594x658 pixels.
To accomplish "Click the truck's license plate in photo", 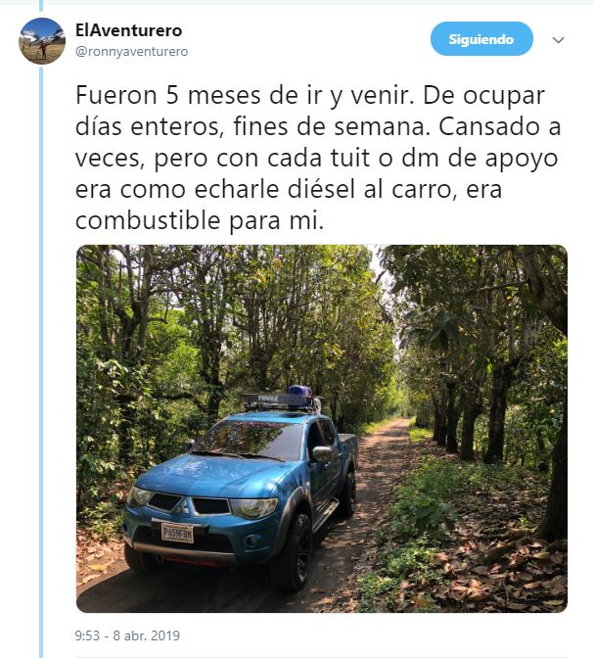I will [x=177, y=533].
